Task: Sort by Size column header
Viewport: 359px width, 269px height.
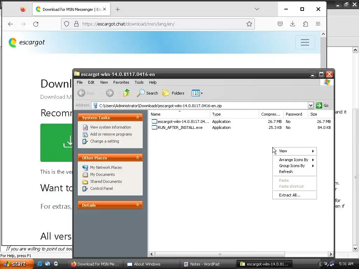Action: coord(320,114)
